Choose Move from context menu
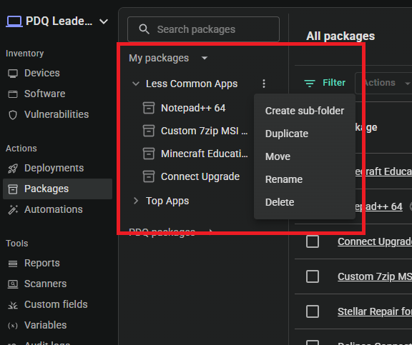This screenshot has height=345, width=412. (x=305, y=156)
